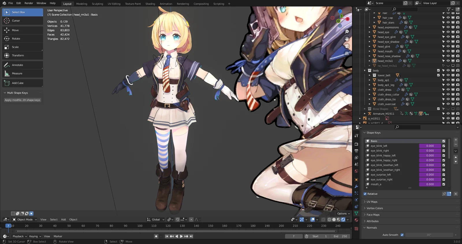Open Global transform orientation dropdown
This screenshot has width=462, height=244.
(x=156, y=220)
